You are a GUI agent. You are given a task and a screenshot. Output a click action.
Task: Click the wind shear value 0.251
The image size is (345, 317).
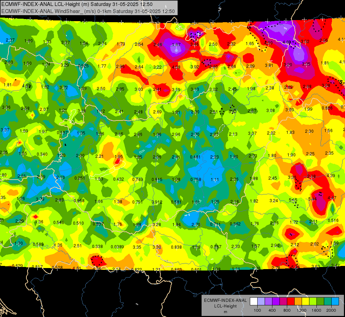(x=80, y=178)
